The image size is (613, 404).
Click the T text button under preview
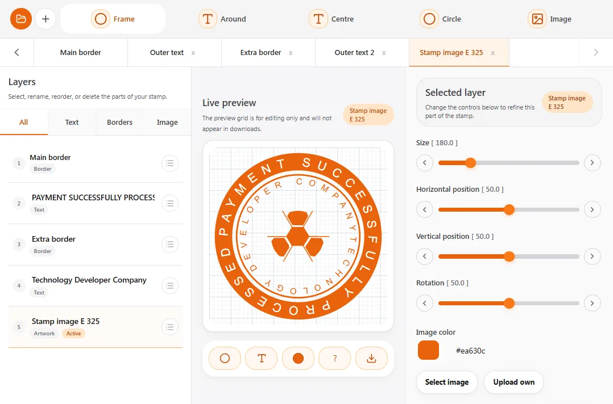pyautogui.click(x=262, y=358)
